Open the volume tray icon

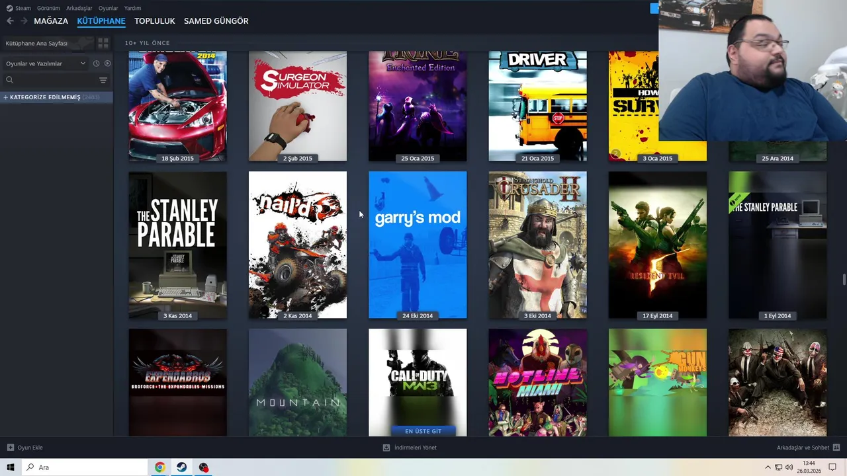pyautogui.click(x=789, y=467)
